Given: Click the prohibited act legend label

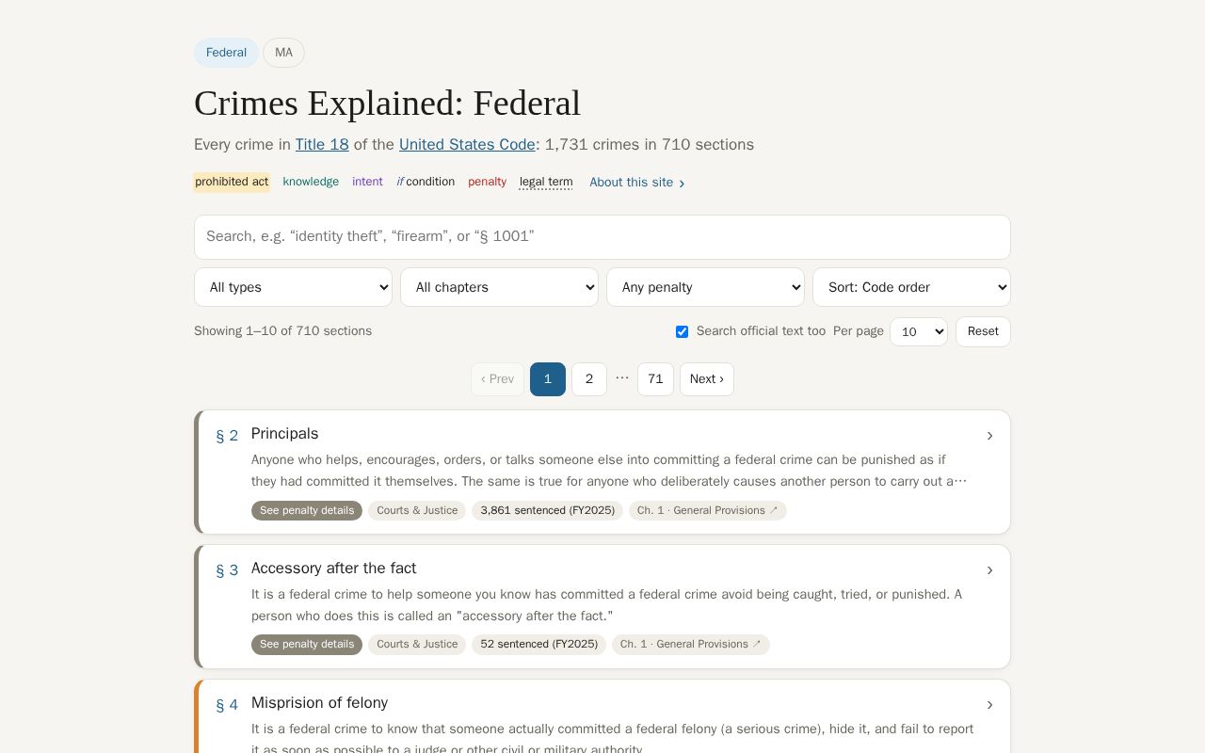Looking at the screenshot, I should pyautogui.click(x=232, y=182).
